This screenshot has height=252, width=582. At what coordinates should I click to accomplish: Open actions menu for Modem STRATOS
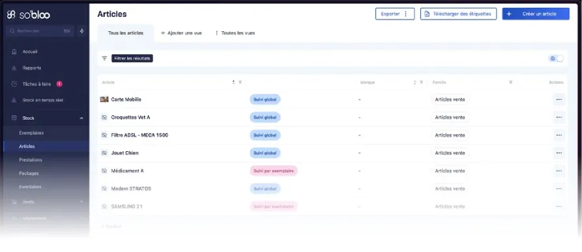559,189
